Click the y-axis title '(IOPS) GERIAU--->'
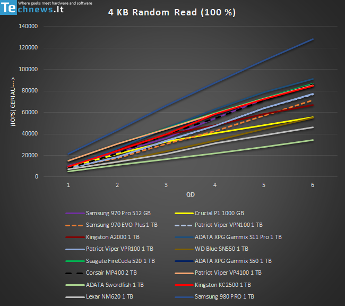 (13, 101)
